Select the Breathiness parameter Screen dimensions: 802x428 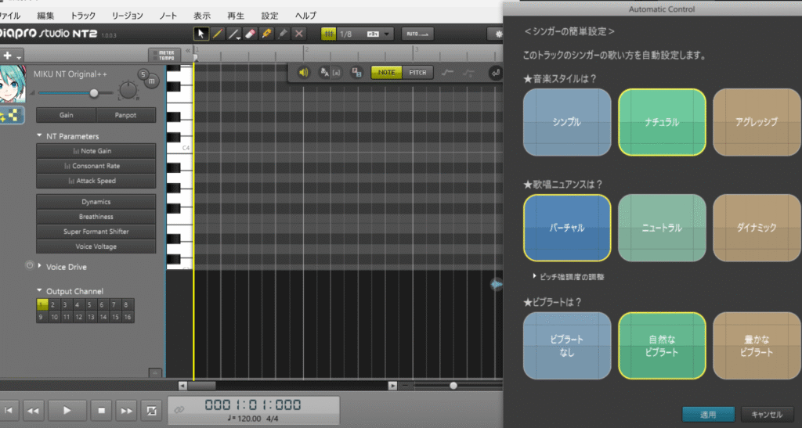point(96,217)
